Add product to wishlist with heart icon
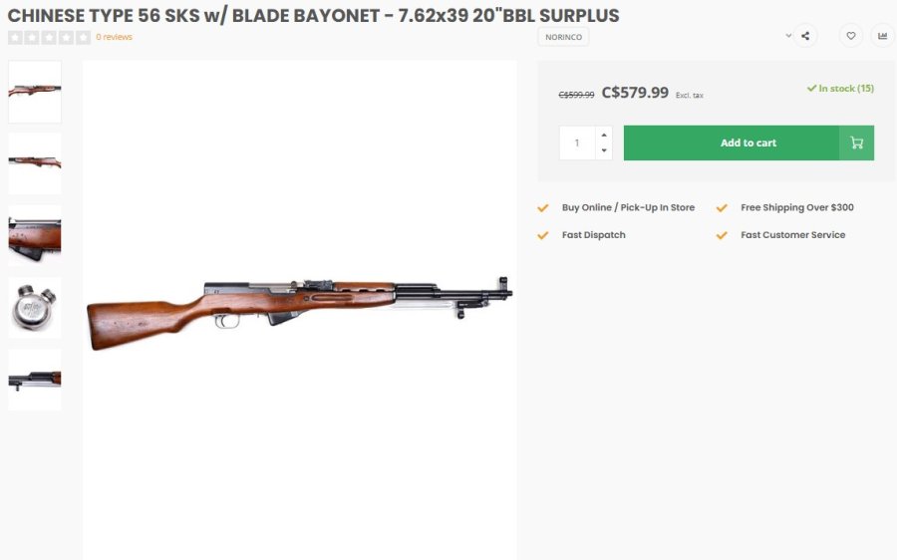 pyautogui.click(x=851, y=36)
